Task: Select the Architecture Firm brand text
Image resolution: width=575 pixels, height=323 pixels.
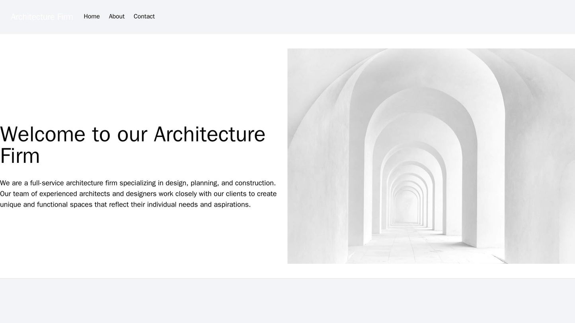Action: pos(41,17)
